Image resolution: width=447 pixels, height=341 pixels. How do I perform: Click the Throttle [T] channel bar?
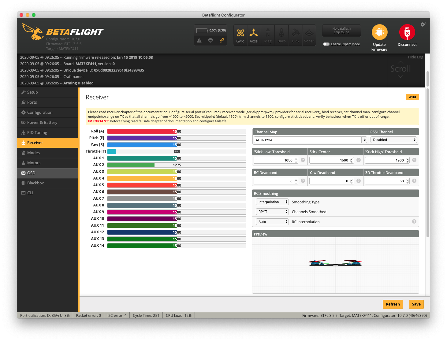[x=177, y=151]
